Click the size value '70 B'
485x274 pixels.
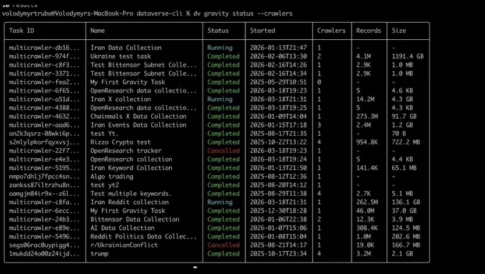click(x=399, y=134)
